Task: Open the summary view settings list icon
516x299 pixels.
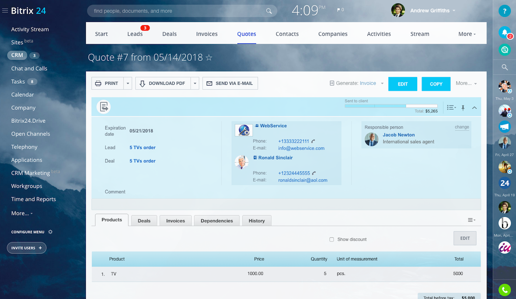Action: coord(451,107)
